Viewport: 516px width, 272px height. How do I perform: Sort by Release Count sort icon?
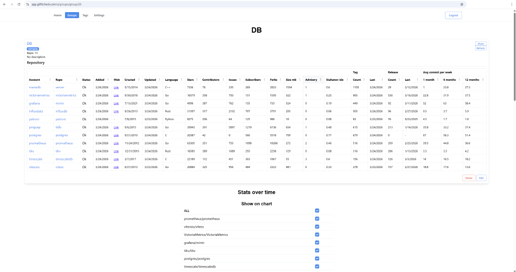pos(399,80)
